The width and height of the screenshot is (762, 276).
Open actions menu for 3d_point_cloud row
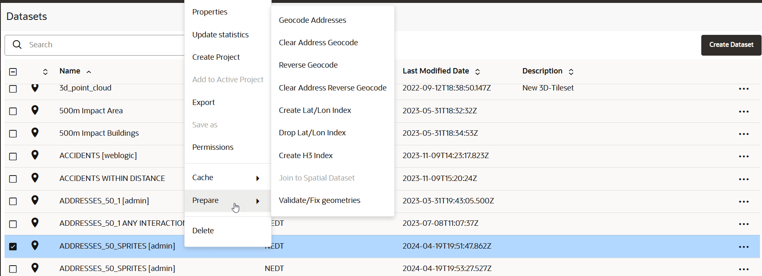[744, 89]
